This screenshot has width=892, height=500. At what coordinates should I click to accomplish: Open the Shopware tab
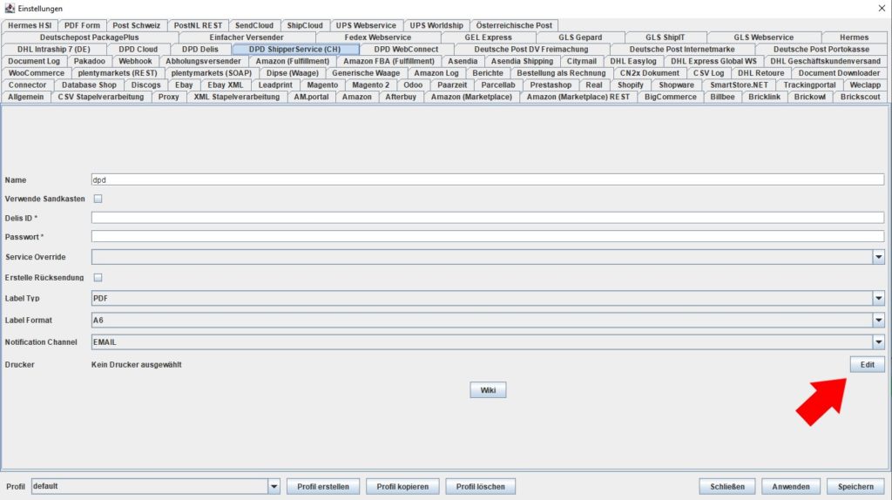(x=676, y=84)
